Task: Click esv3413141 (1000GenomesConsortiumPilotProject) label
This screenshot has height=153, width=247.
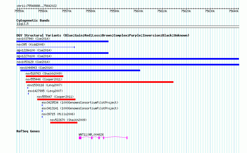Action: coord(80,108)
